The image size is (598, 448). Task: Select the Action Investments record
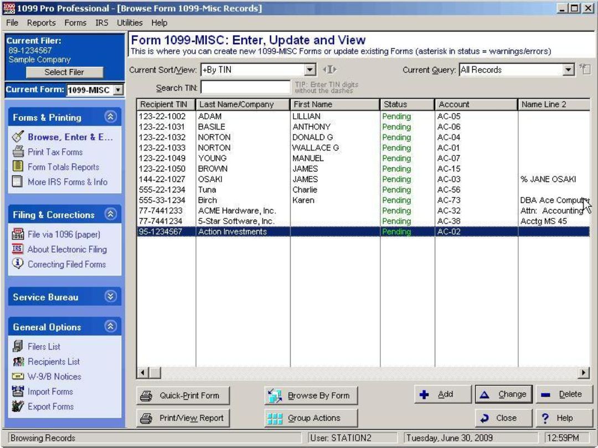point(363,232)
